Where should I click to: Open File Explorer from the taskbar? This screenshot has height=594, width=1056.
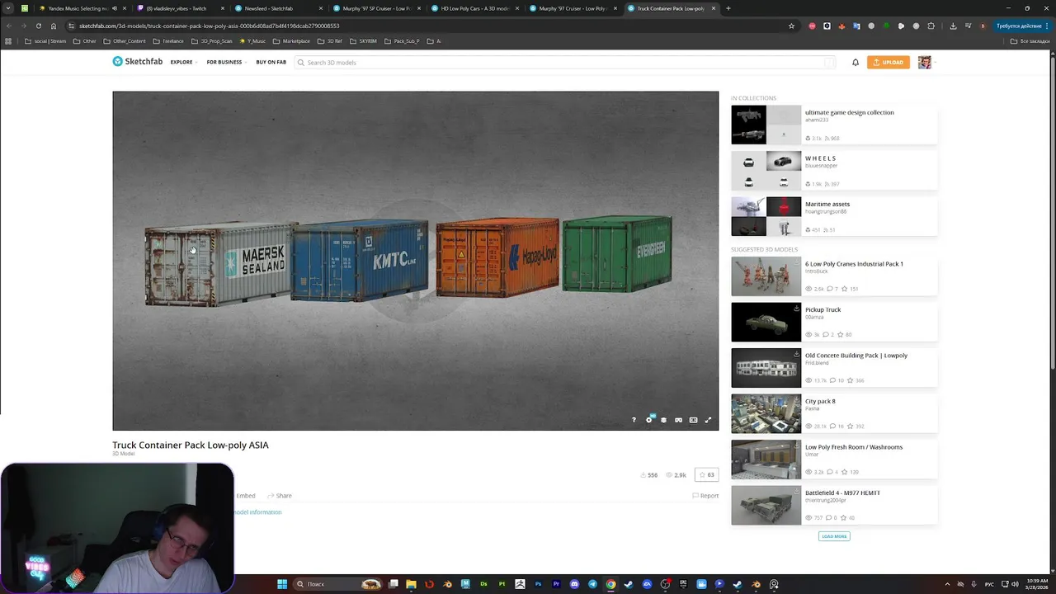pos(411,584)
